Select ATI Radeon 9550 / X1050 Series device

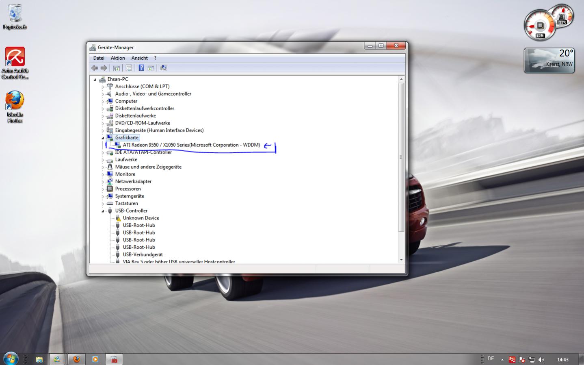(x=191, y=145)
